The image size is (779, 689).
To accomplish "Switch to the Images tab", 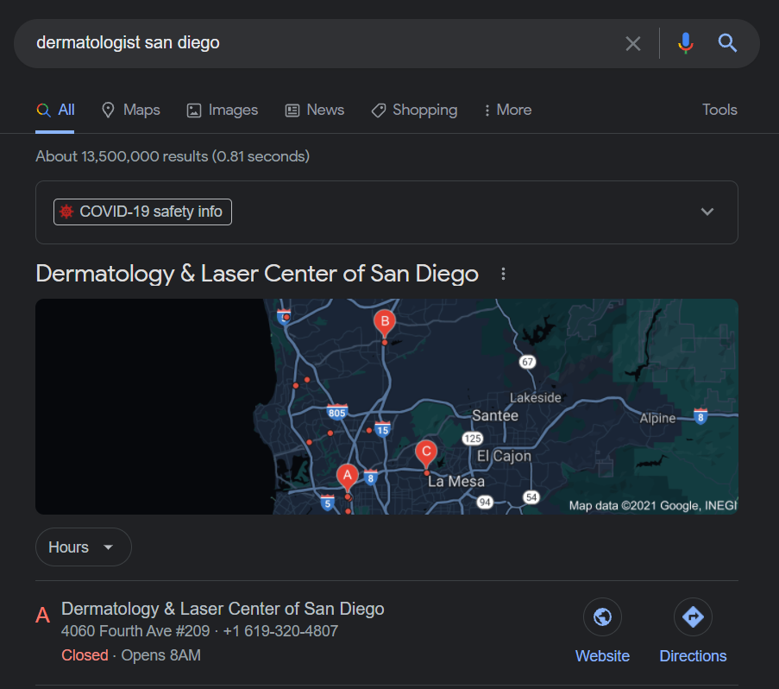I will coord(222,110).
